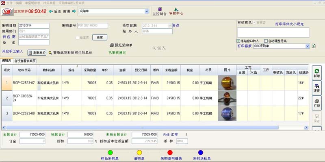Click the left arrow of horizontal scrollbar
The width and height of the screenshot is (325, 162).
(x=4, y=127)
